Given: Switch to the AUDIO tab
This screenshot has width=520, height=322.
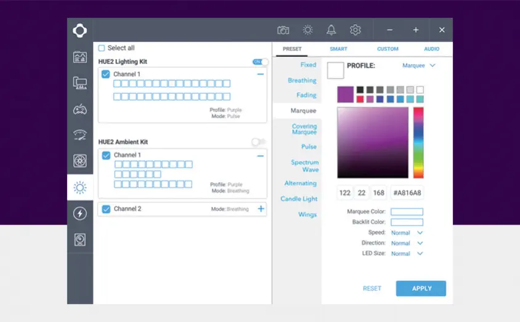Looking at the screenshot, I should [431, 49].
